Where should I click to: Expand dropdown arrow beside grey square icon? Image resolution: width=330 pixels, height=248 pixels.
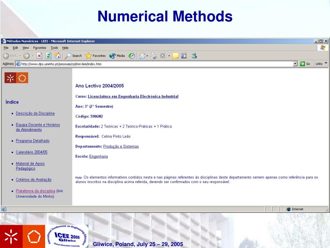(x=169, y=56)
